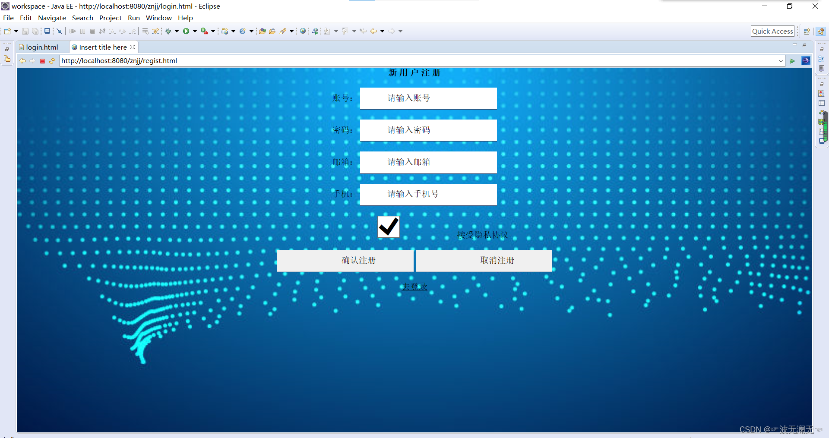Screen dimensions: 829x438
Task: Toggle Skip All Breakpoints on toolbar
Action: (59, 31)
